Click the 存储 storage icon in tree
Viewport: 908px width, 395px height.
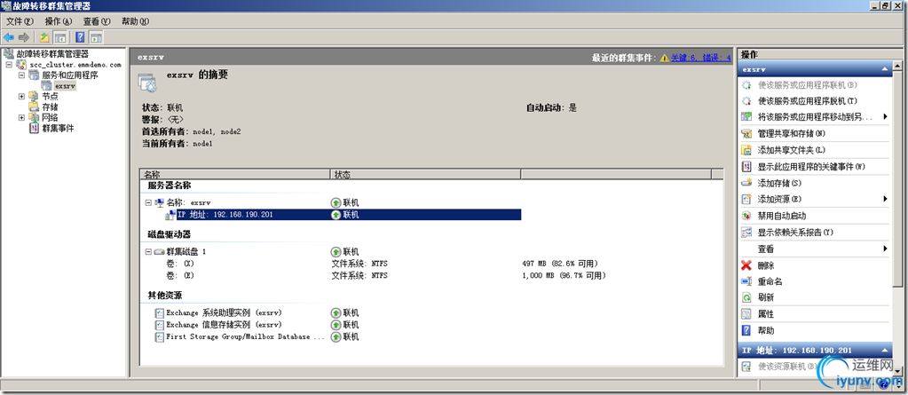(x=34, y=107)
